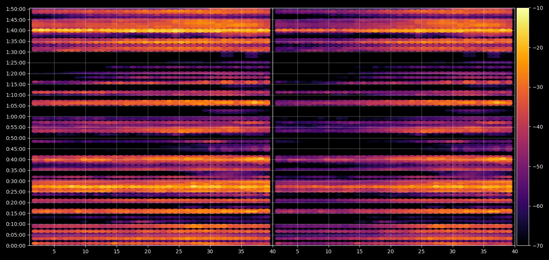Click the 0:30:00 y-axis tick label
The image size is (549, 260).
(x=16, y=181)
